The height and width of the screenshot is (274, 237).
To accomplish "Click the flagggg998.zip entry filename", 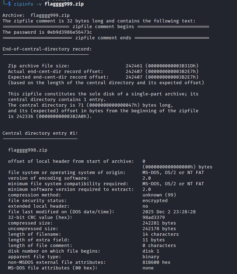I will [x=27, y=150].
